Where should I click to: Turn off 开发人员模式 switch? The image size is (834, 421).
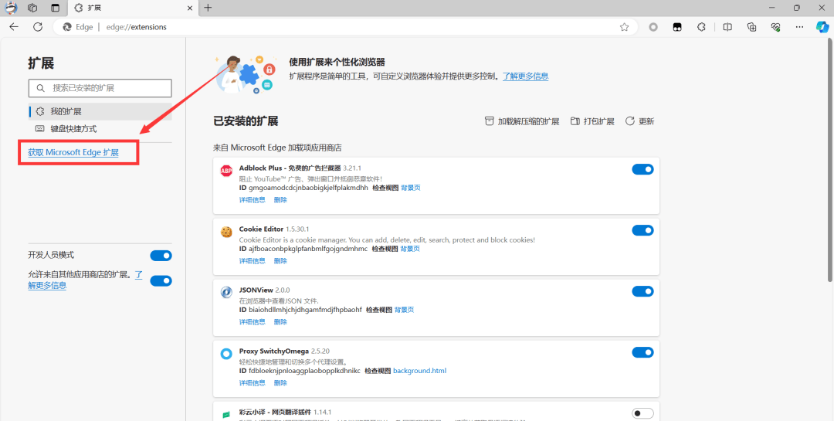[x=161, y=256]
